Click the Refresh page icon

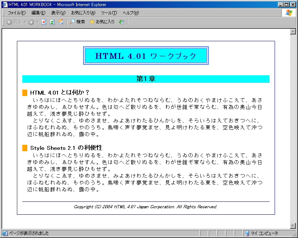tap(52, 22)
